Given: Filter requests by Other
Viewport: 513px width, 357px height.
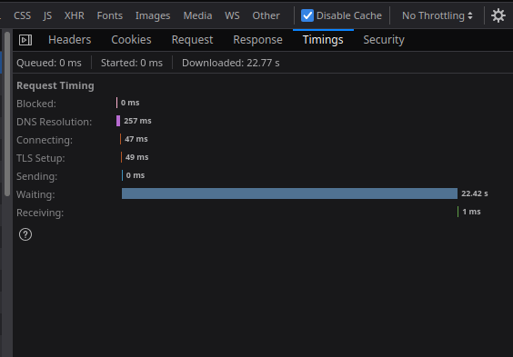Looking at the screenshot, I should pyautogui.click(x=266, y=15).
